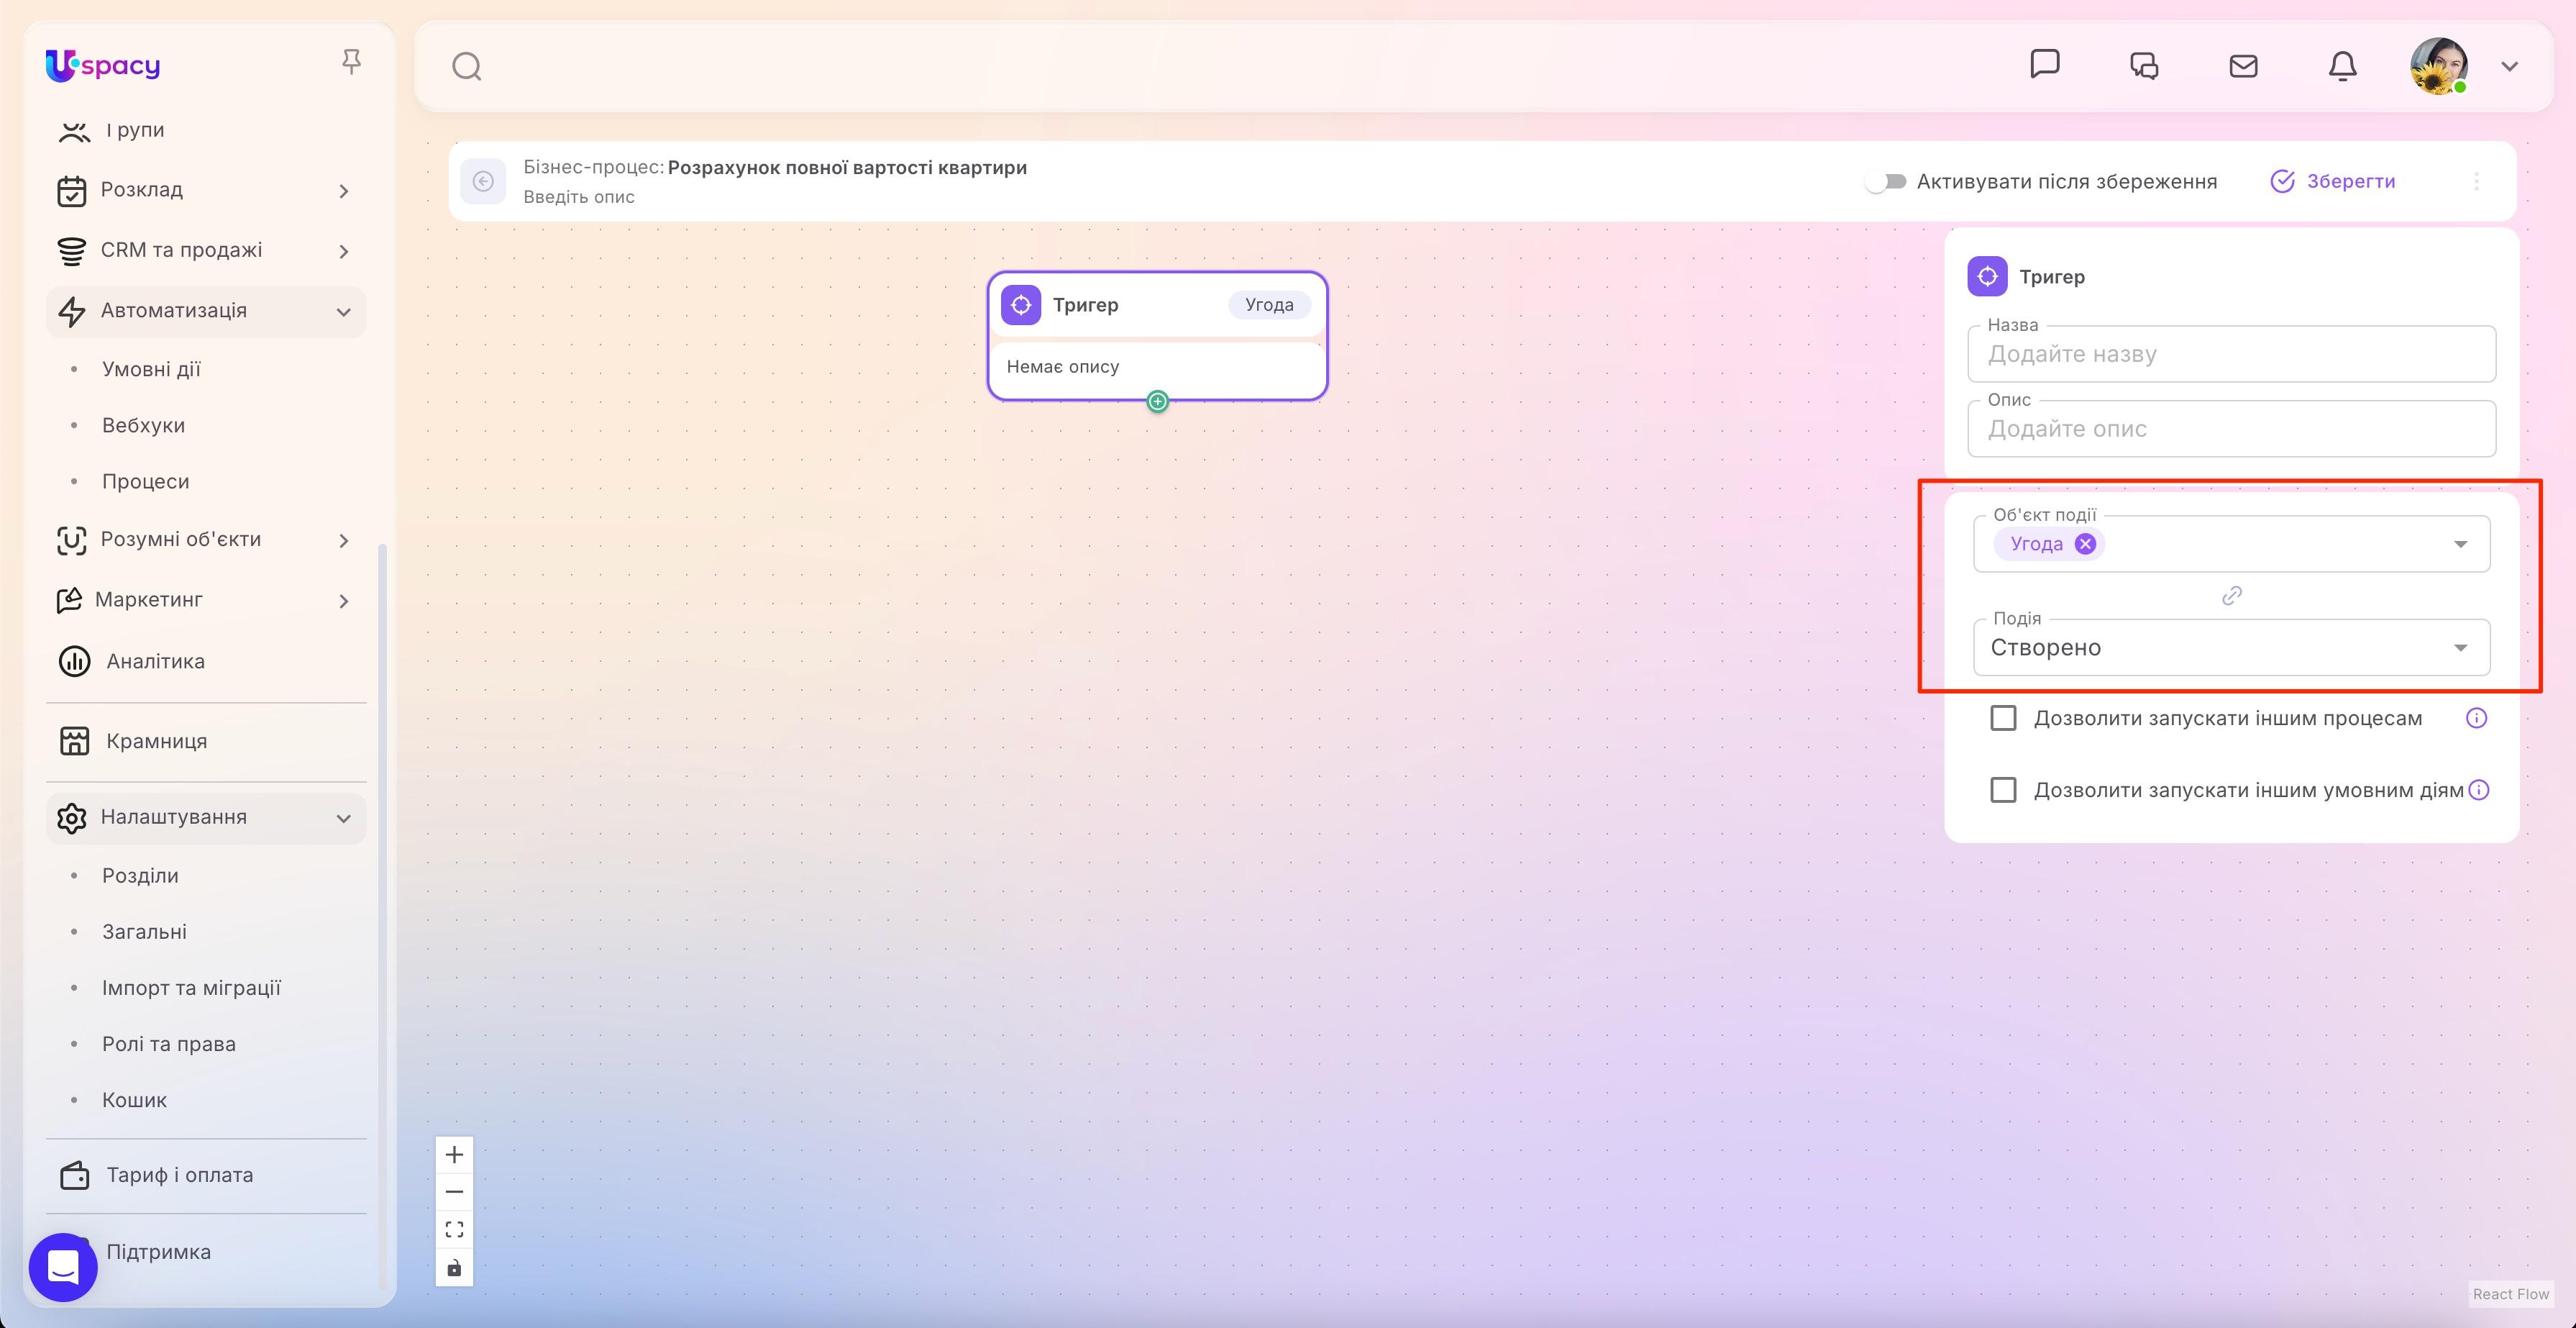Viewport: 2576px width, 1328px height.
Task: Zoom in the canvas with plus
Action: tap(454, 1155)
